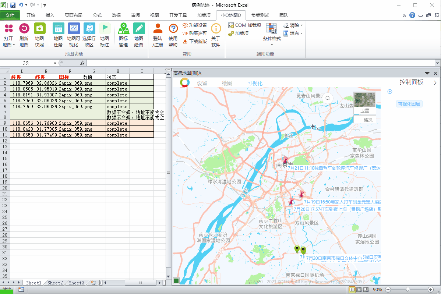The height and width of the screenshot is (294, 441).
Task: Switch to 公式 ribbon tab
Action: tap(97, 15)
